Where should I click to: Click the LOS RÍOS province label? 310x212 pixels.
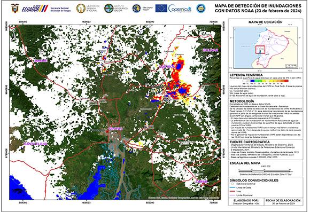click(167, 67)
